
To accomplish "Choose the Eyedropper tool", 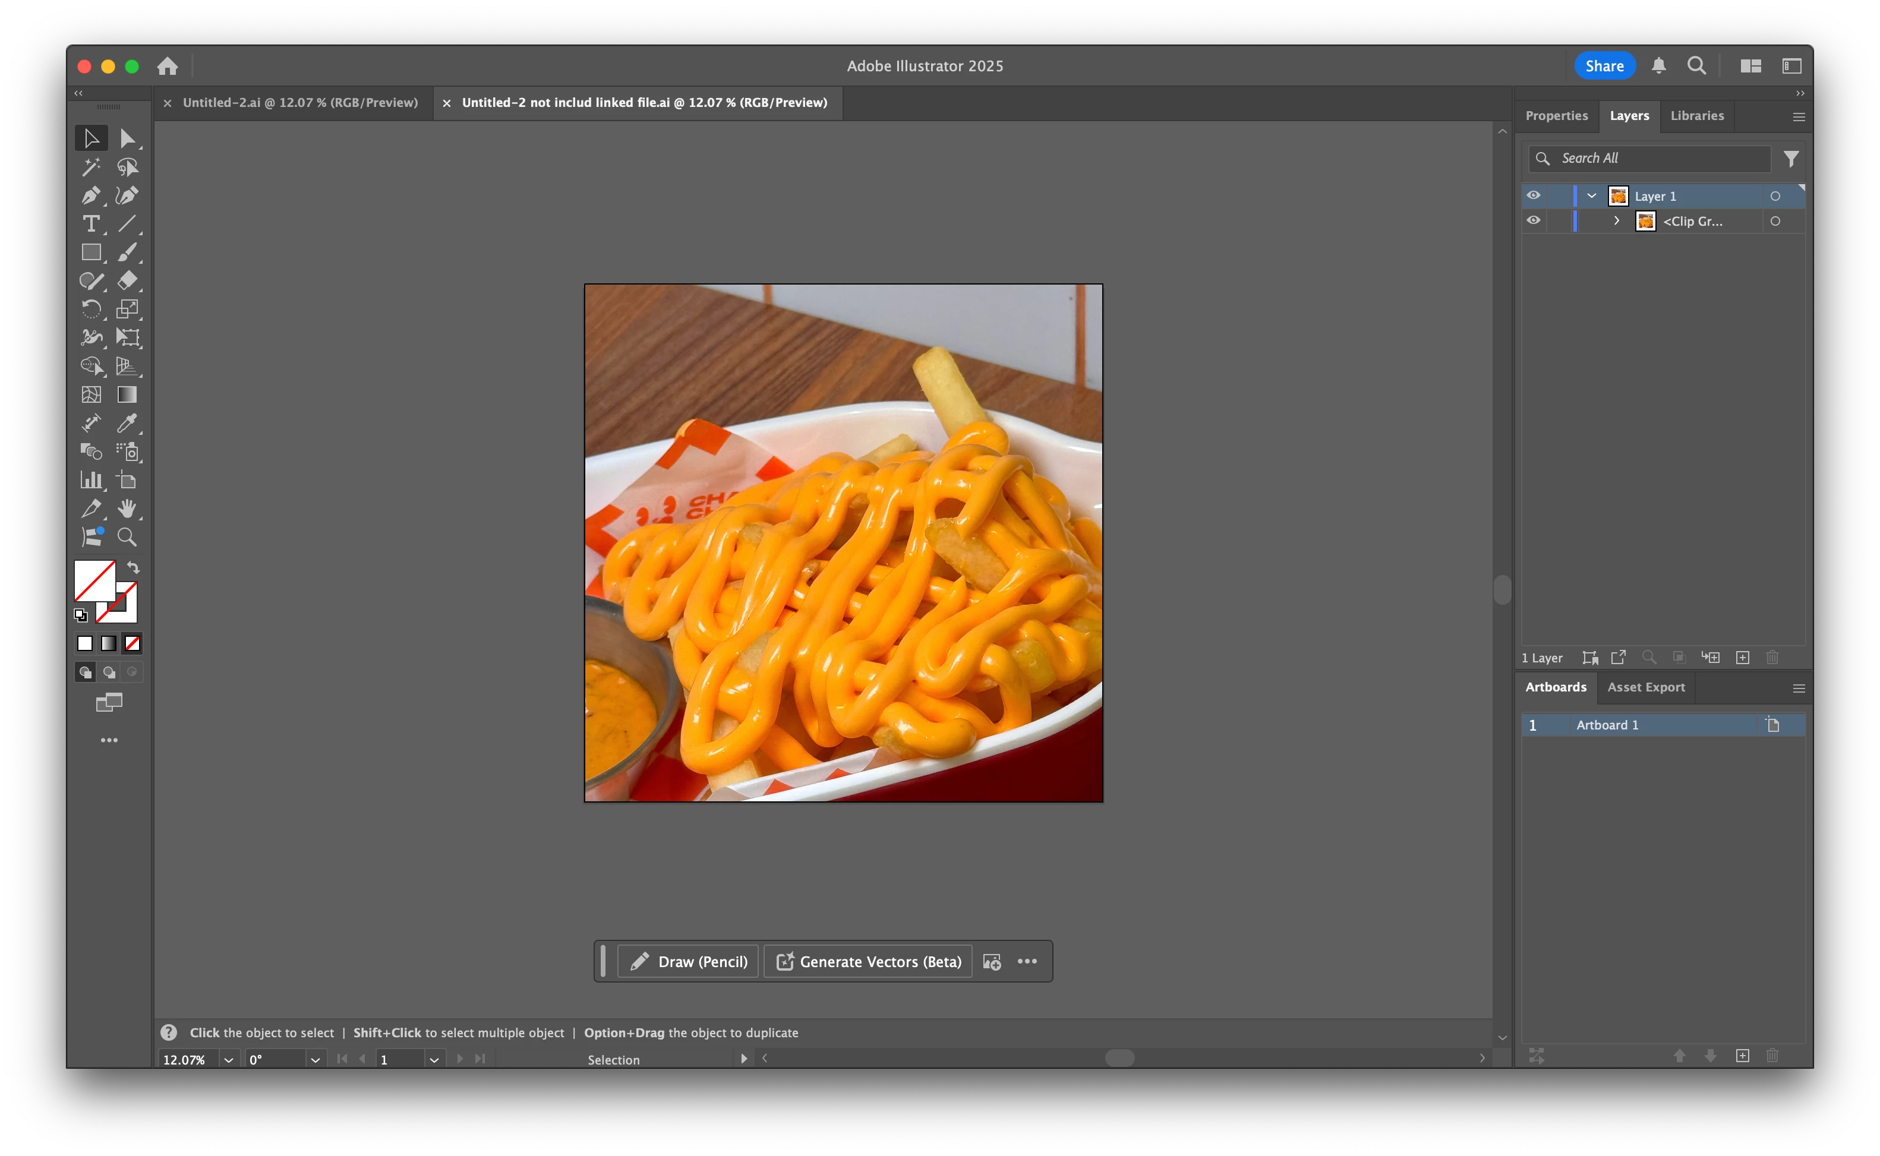I will (127, 423).
